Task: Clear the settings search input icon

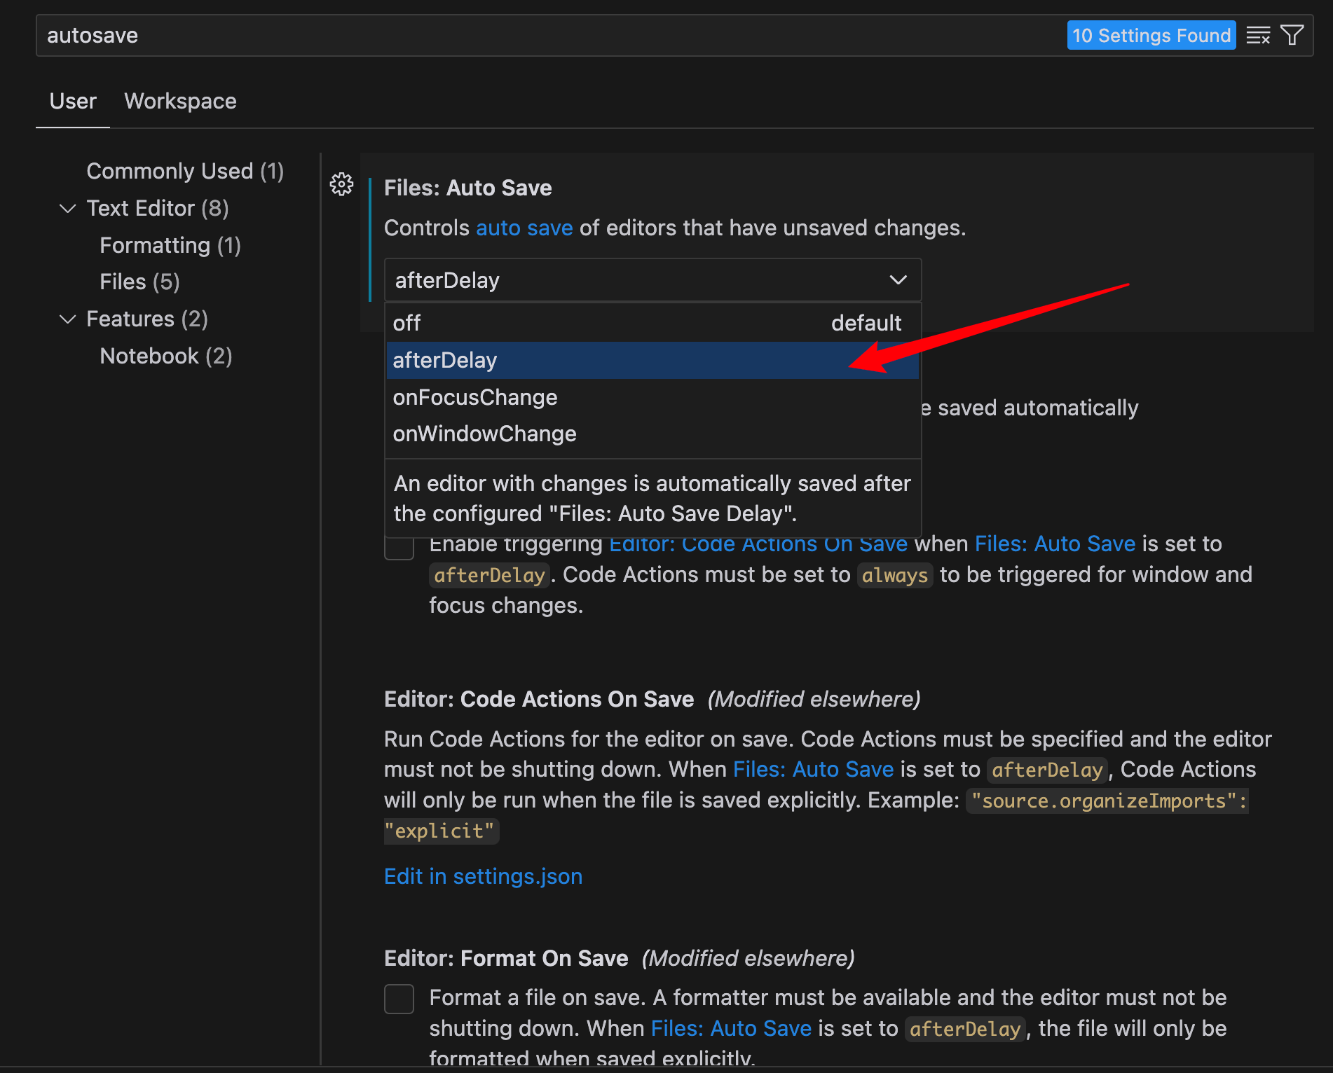Action: click(x=1258, y=36)
